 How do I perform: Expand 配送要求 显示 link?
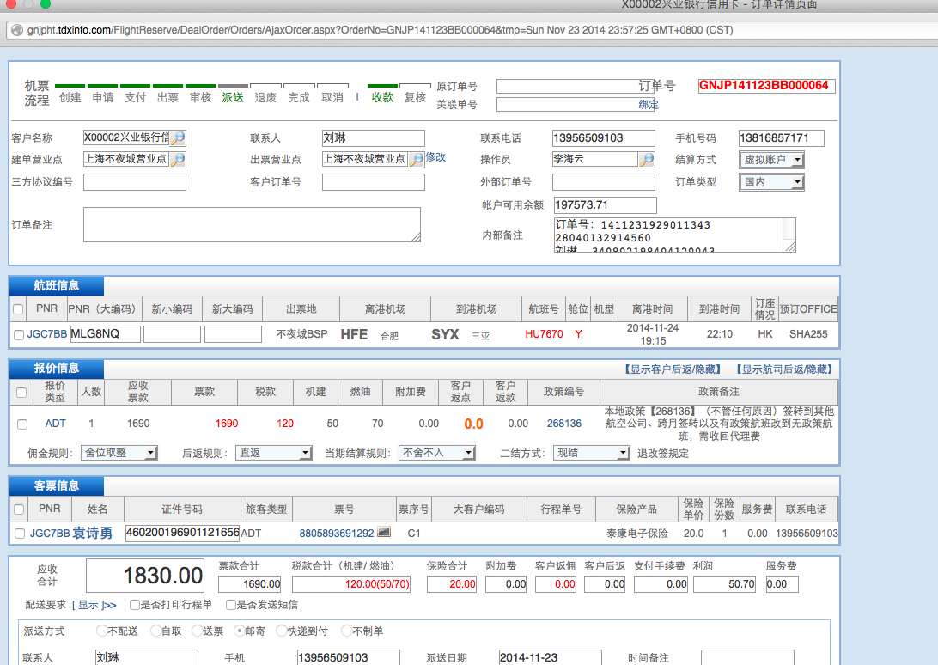click(94, 605)
